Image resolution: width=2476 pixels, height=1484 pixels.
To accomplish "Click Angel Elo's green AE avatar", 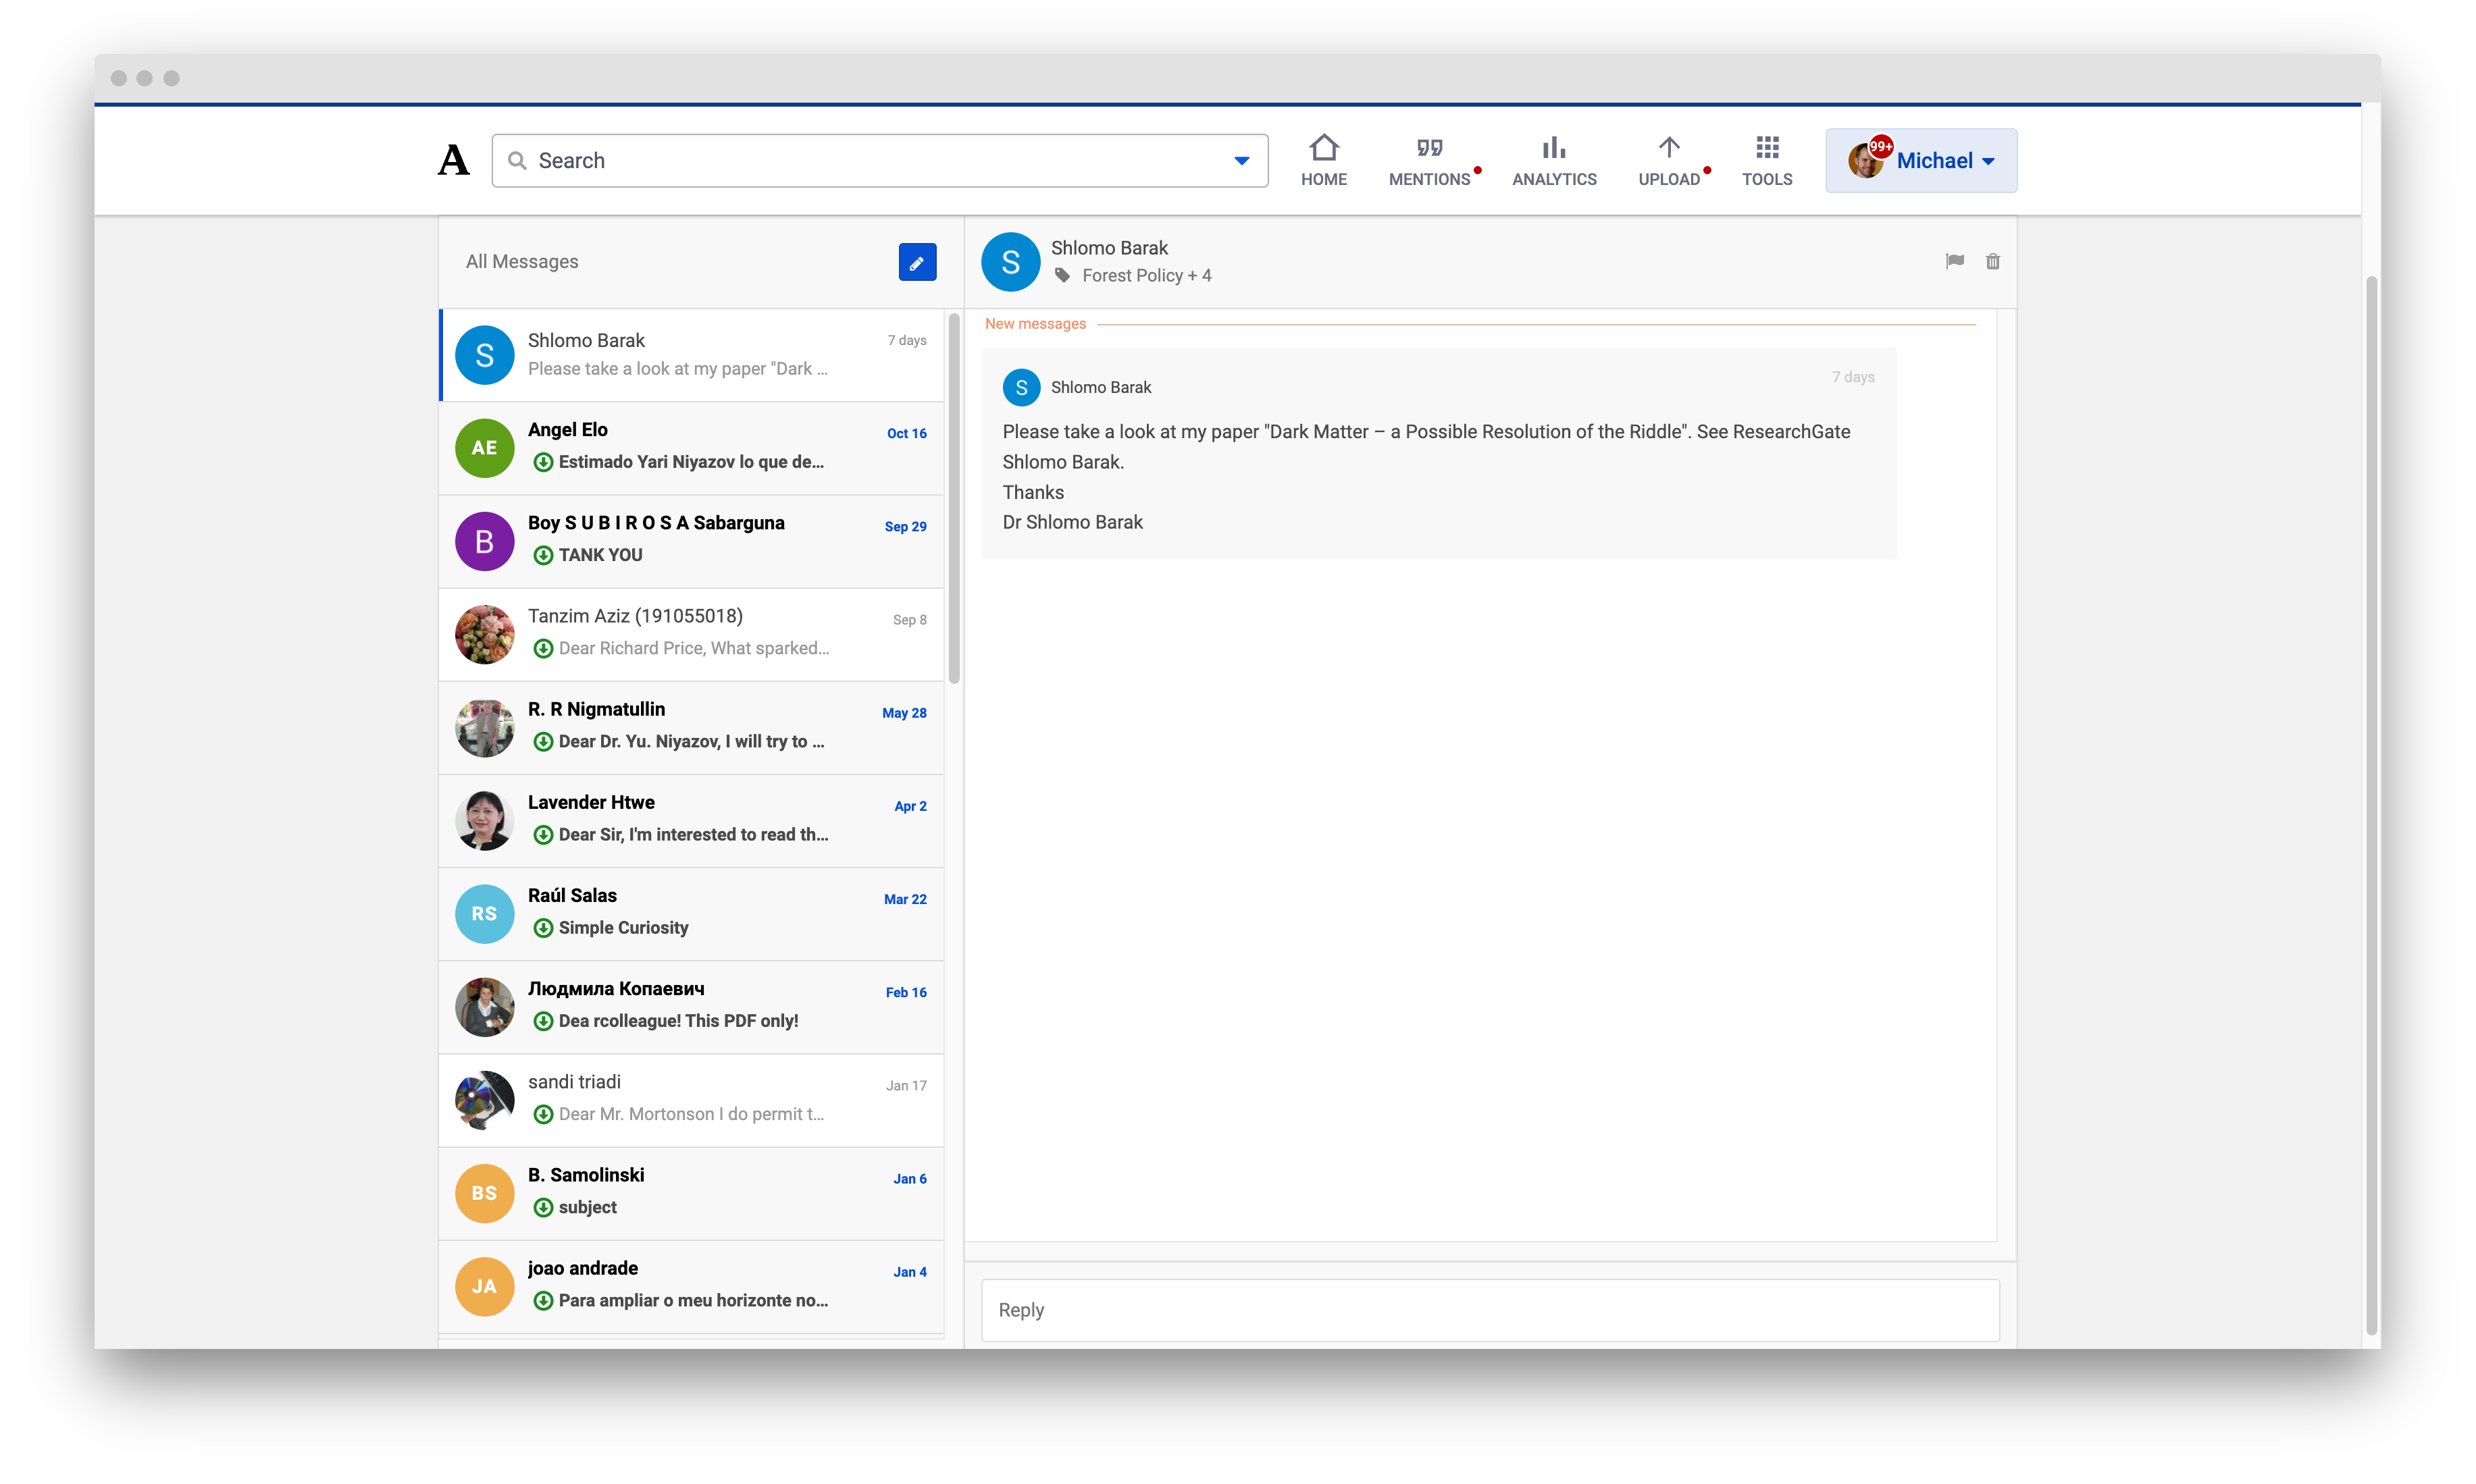I will (484, 448).
